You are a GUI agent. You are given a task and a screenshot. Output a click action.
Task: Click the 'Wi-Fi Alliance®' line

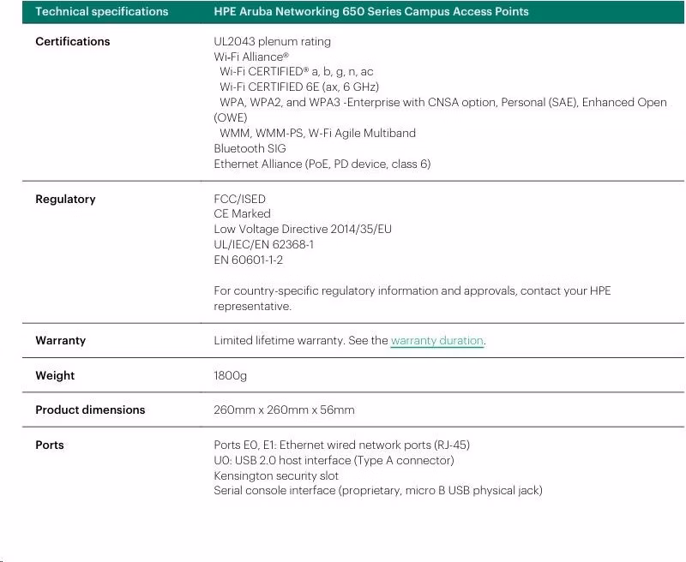[x=251, y=57]
